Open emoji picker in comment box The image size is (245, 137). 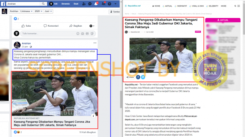click(x=78, y=33)
